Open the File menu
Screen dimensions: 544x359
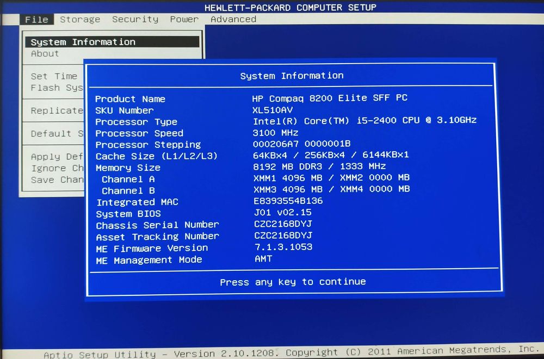(x=36, y=20)
